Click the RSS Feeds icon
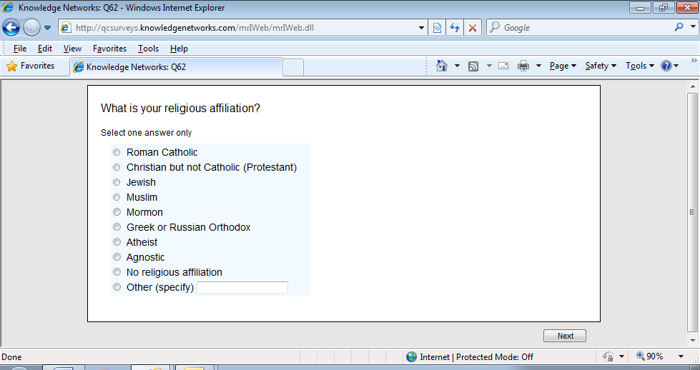This screenshot has height=370, width=700. pos(473,66)
